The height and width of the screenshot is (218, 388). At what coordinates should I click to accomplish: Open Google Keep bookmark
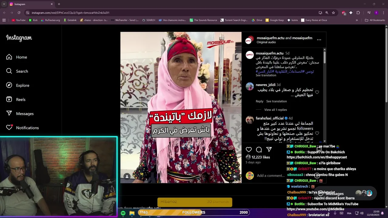tap(275, 20)
